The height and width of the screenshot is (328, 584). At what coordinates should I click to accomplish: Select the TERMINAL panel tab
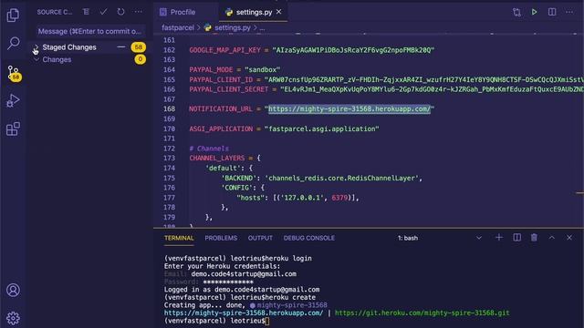pyautogui.click(x=179, y=238)
